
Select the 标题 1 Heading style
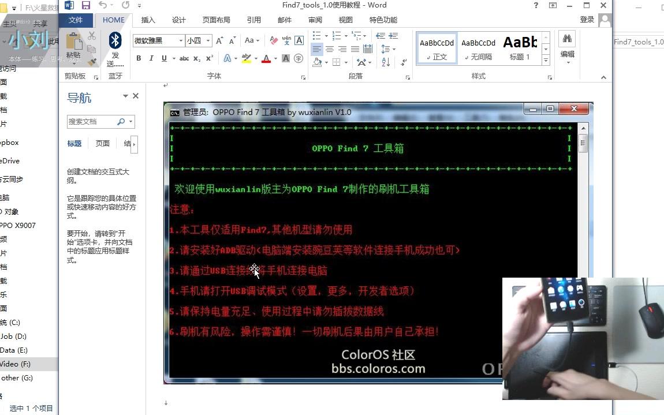tap(520, 48)
